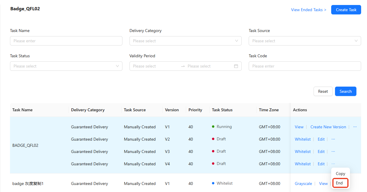The width and height of the screenshot is (367, 192).
Task: Open the Task Status filter dropdown
Action: (x=66, y=66)
